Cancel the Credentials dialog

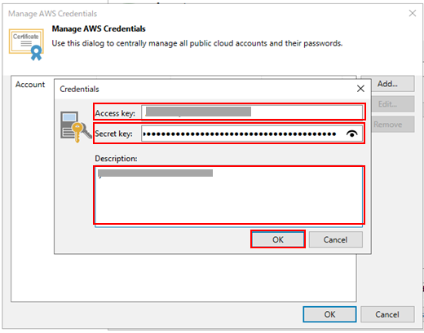click(x=335, y=239)
